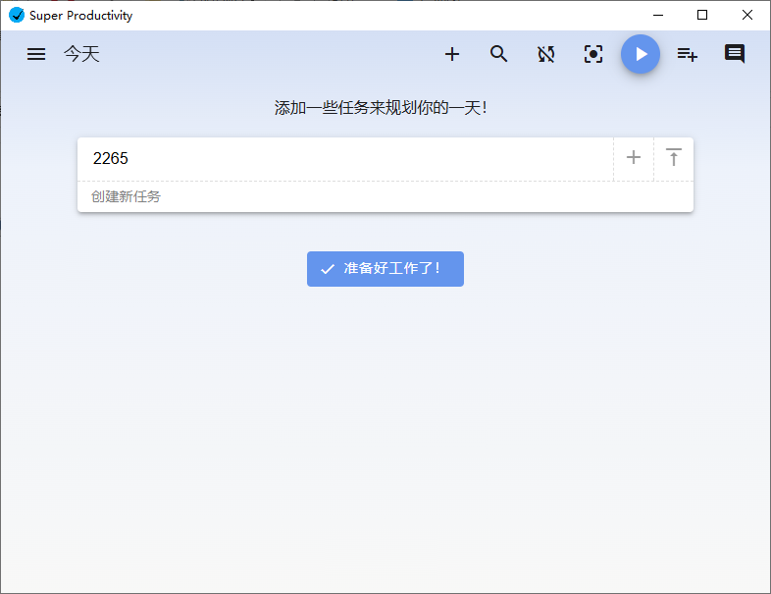Toggle the add-to-top arrow in the task bar
Viewport: 771px width, 594px height.
[674, 158]
